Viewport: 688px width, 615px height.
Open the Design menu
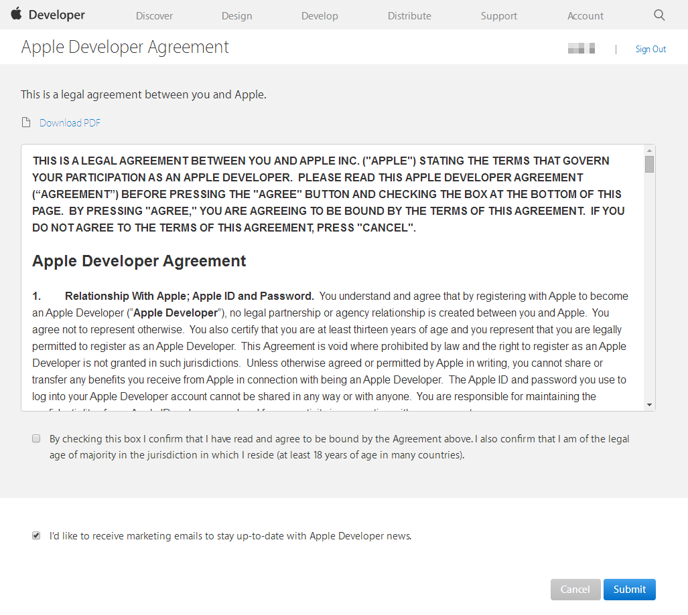pos(236,15)
